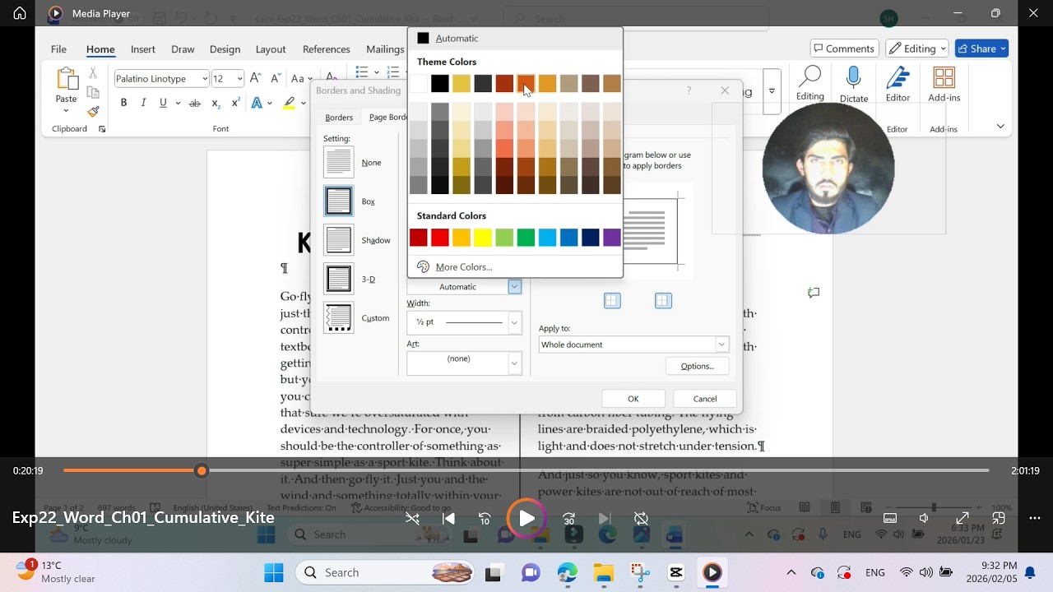Open the Clipboard dialog launcher
The height and width of the screenshot is (592, 1053).
102,129
